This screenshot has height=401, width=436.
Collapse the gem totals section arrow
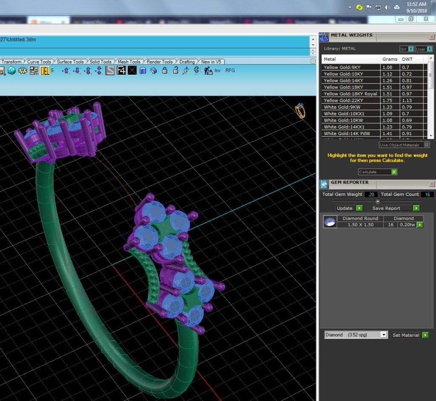(x=378, y=201)
